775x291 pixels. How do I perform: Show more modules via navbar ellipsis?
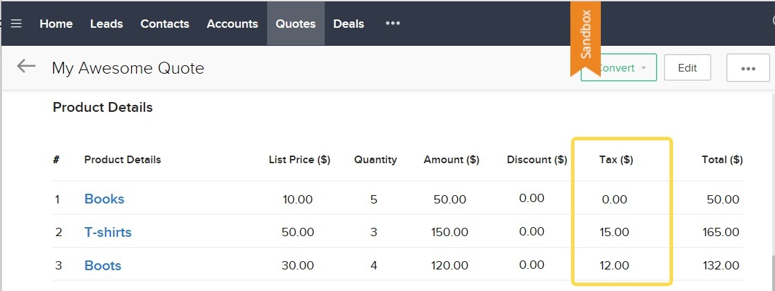point(393,23)
